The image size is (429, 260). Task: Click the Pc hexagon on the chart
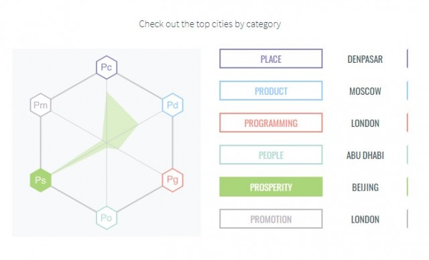coord(107,68)
